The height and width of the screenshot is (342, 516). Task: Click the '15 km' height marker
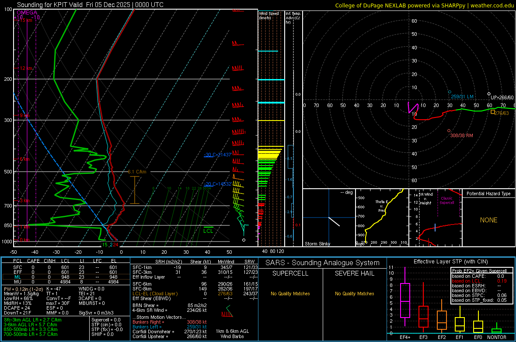(x=26, y=20)
